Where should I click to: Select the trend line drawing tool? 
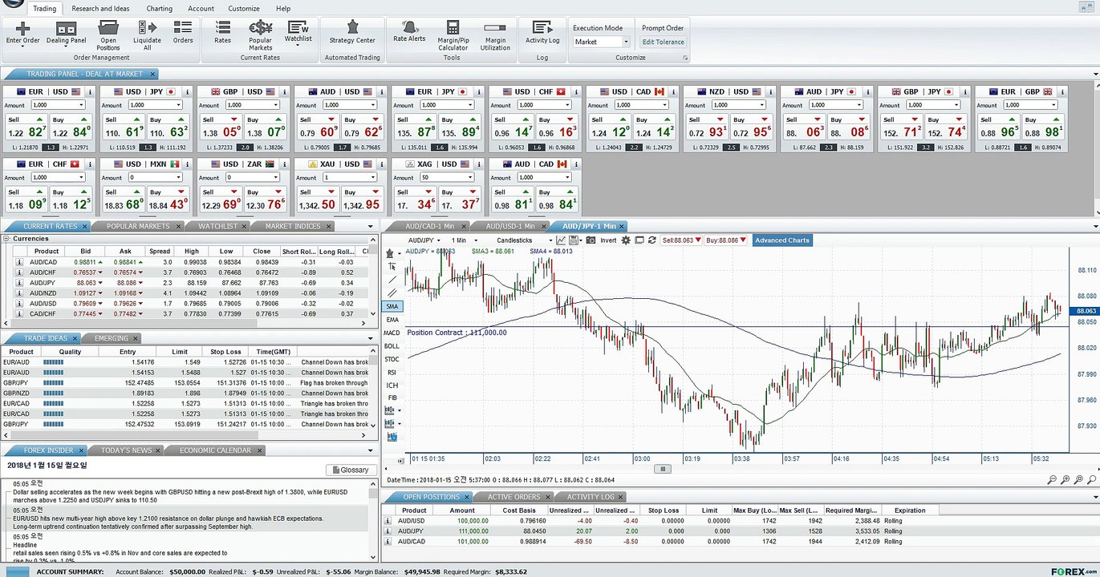point(392,280)
